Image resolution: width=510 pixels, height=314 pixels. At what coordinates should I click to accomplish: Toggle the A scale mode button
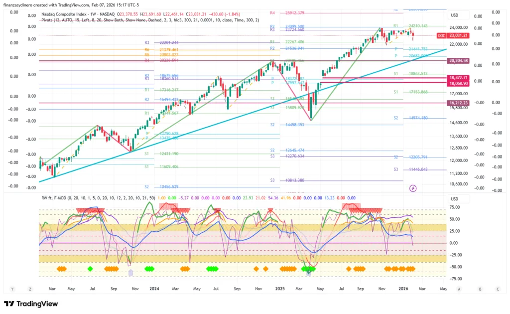(x=459, y=289)
